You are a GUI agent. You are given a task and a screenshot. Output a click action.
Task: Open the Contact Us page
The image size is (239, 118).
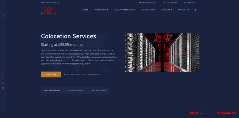tap(184, 10)
